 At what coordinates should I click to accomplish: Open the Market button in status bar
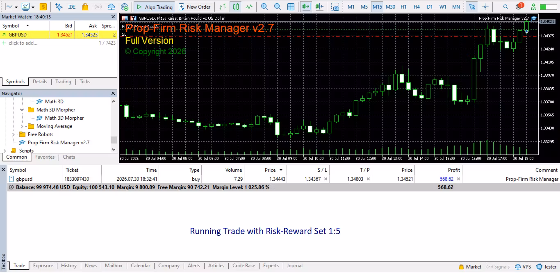pyautogui.click(x=470, y=266)
